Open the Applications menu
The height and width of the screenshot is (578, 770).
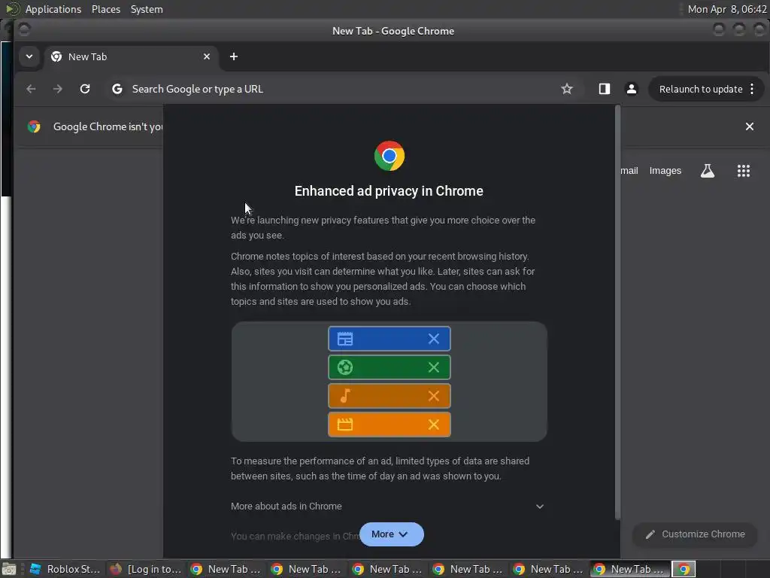tap(53, 9)
